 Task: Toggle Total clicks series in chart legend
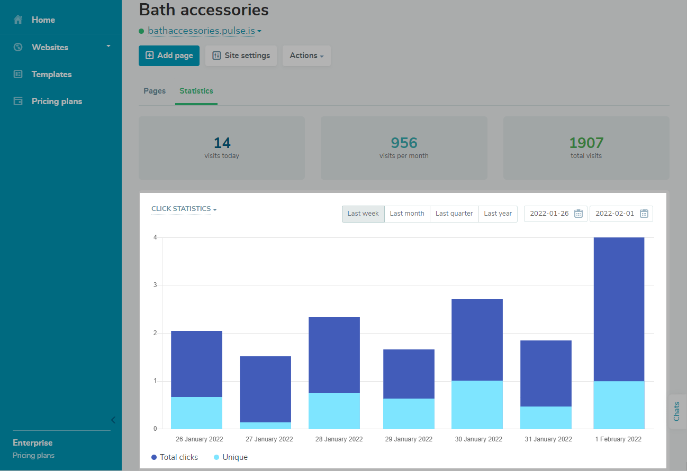point(175,457)
